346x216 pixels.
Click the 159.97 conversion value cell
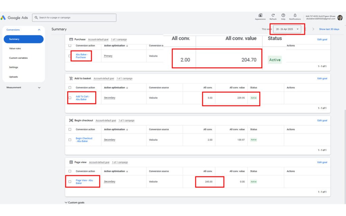[241, 140]
